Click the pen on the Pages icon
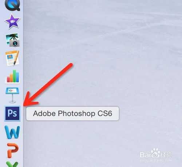Screen dimensions: 182x167 tap(16, 58)
